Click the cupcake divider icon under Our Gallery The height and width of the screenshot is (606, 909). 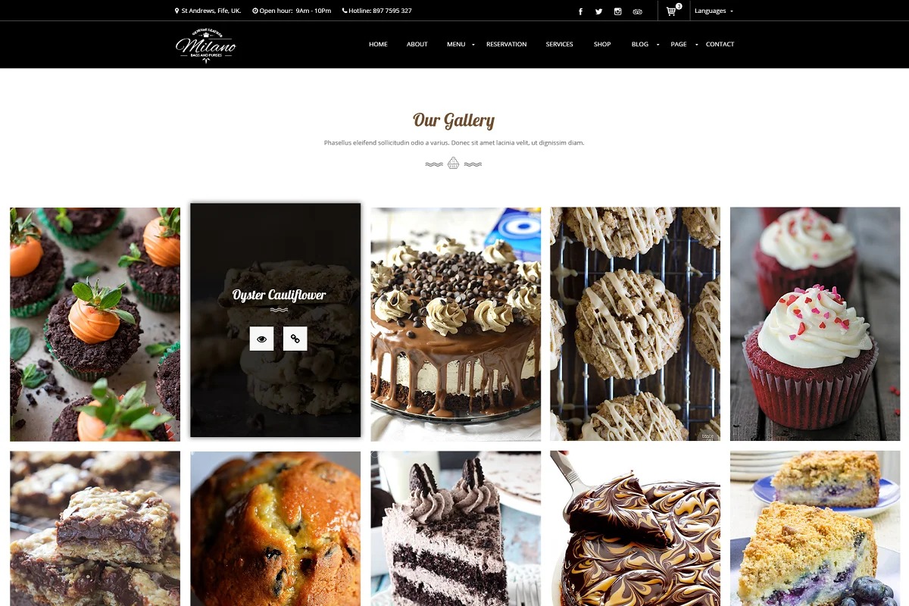tap(453, 163)
